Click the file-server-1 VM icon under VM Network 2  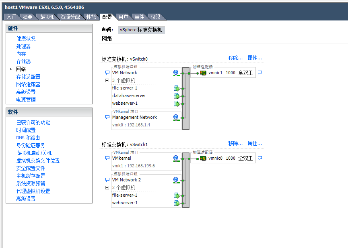(177, 195)
